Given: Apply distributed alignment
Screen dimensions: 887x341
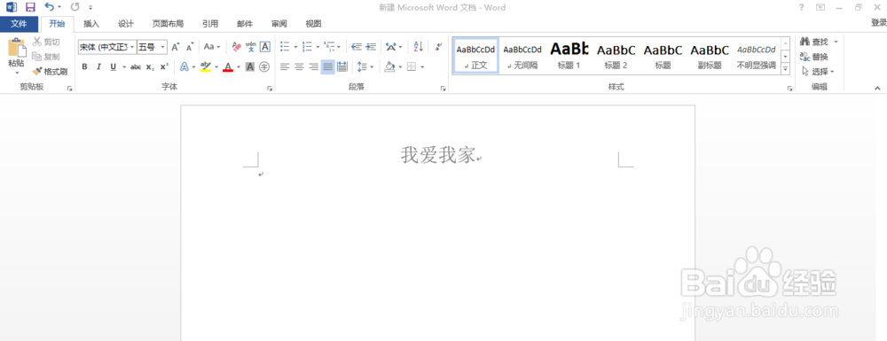Looking at the screenshot, I should (x=341, y=67).
